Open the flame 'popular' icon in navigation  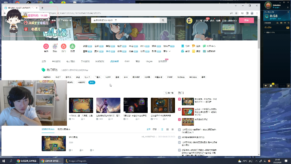click(x=64, y=46)
